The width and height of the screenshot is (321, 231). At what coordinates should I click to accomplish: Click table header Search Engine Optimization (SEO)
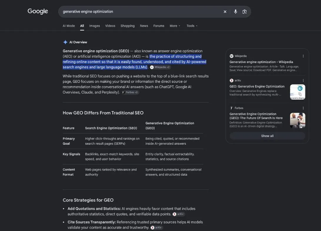pyautogui.click(x=111, y=128)
